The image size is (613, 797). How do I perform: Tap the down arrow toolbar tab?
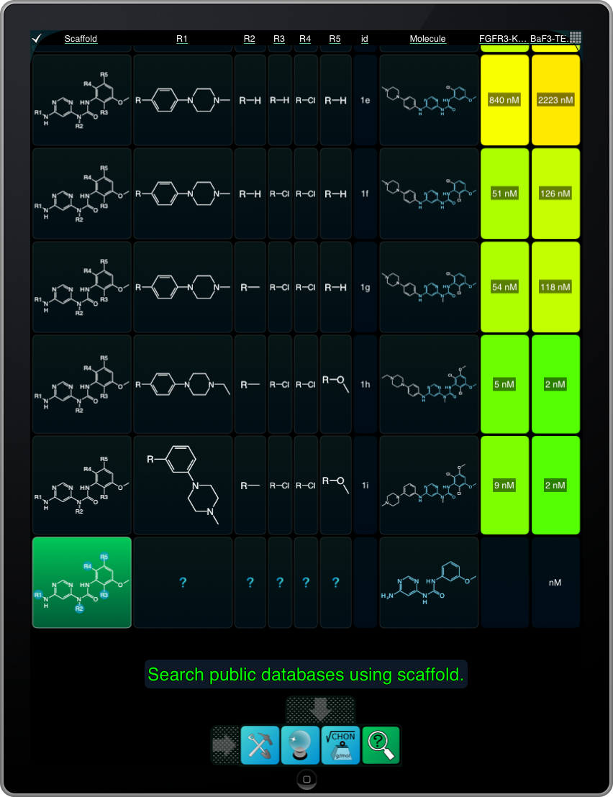[320, 709]
